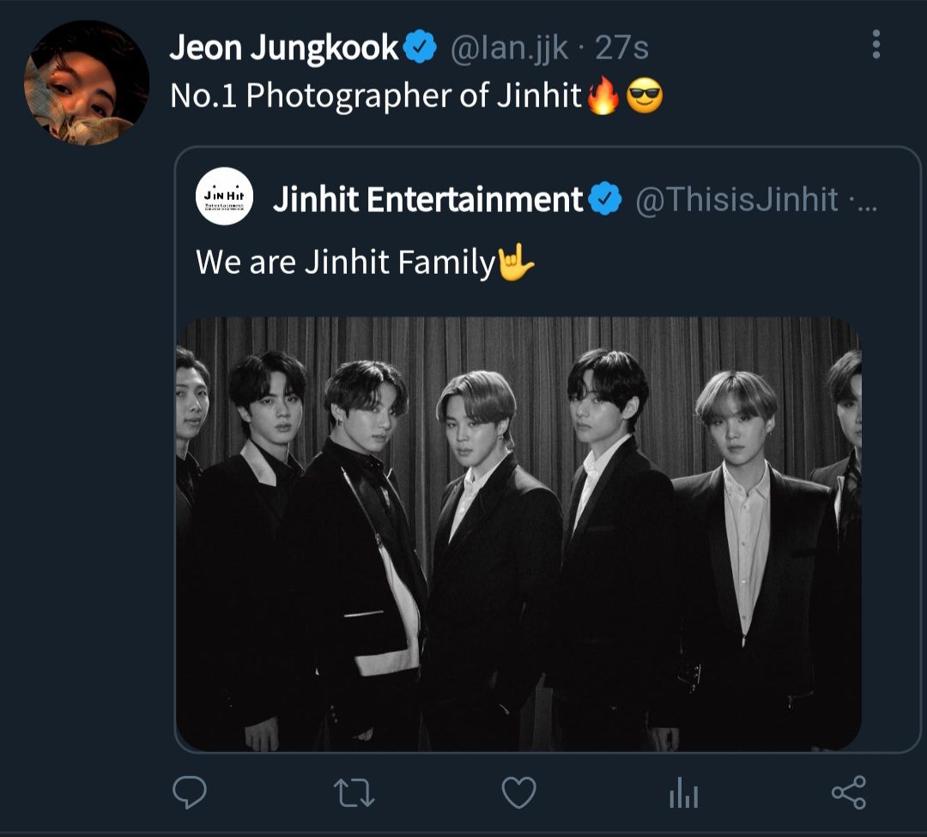Click the reply speech bubble icon
927x837 pixels.
190,793
